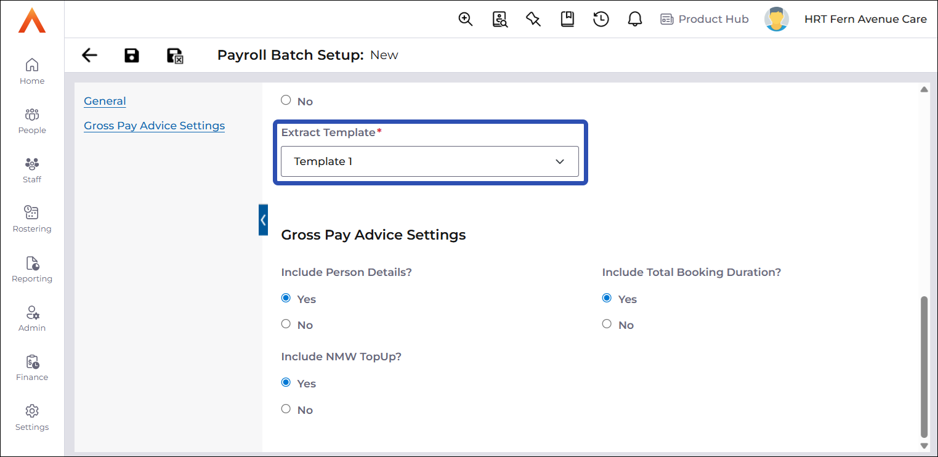Screen dimensions: 938x457
Task: Open the Rostering menu in sidebar
Action: point(32,219)
